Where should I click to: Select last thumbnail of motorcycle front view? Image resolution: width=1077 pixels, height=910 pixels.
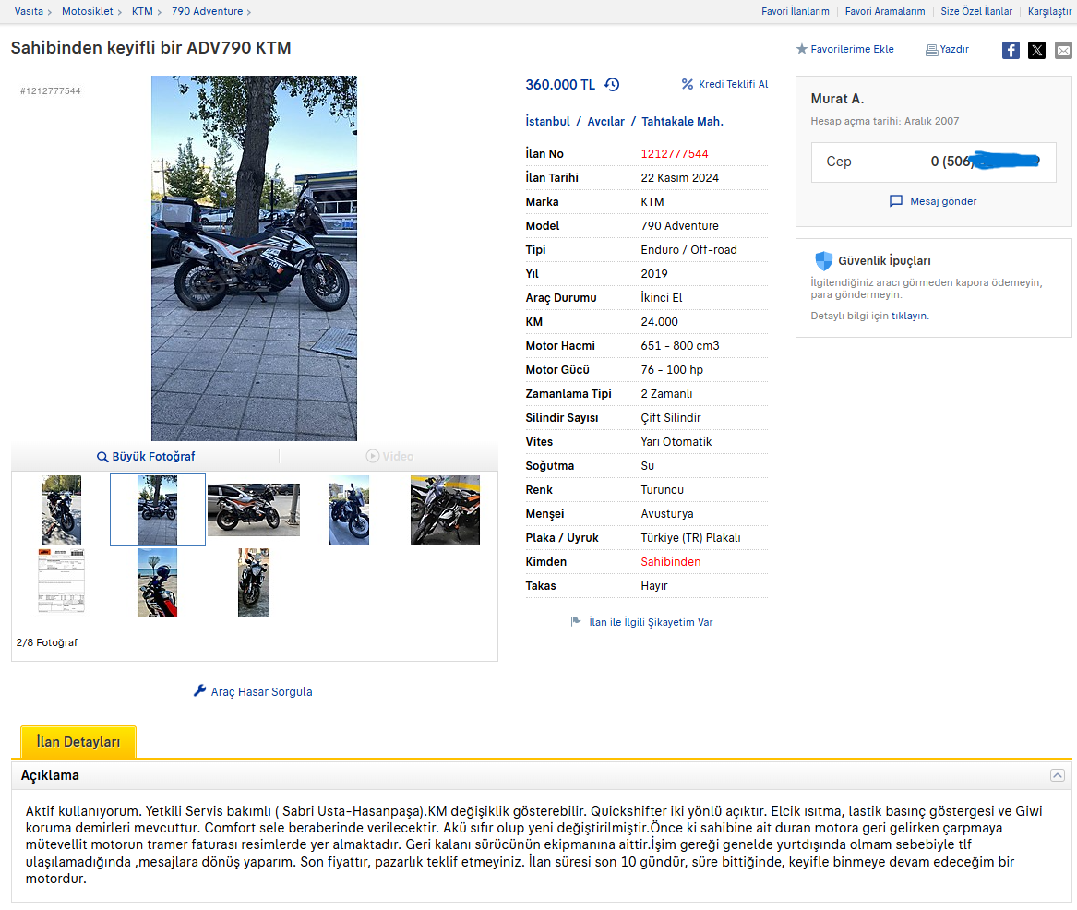coord(254,582)
